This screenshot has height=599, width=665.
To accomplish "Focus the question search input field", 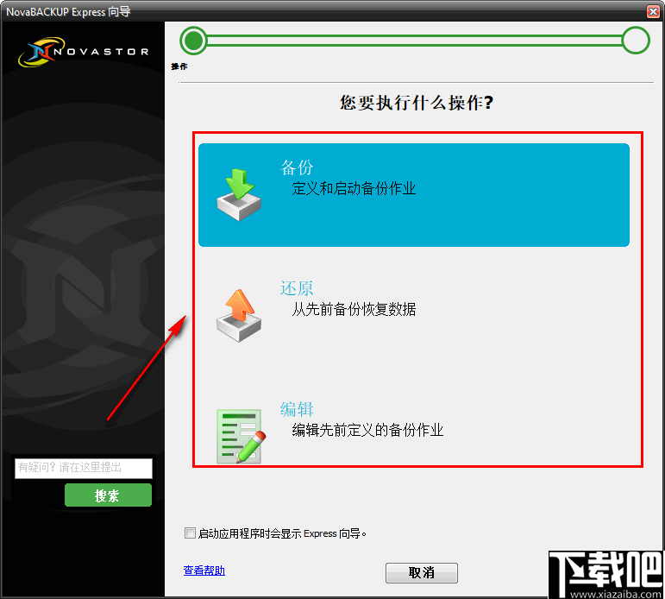I will (x=84, y=468).
